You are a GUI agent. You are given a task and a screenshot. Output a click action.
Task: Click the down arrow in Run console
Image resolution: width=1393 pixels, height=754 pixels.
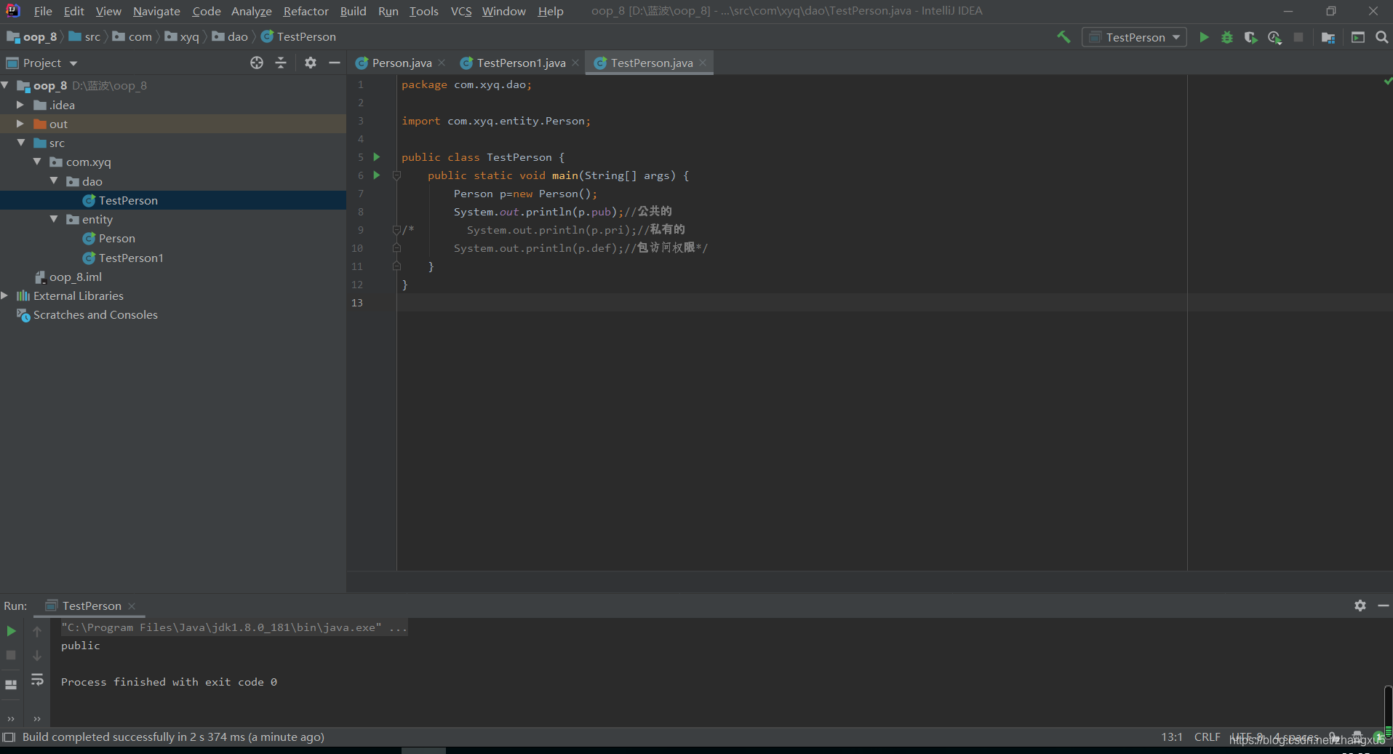click(37, 655)
